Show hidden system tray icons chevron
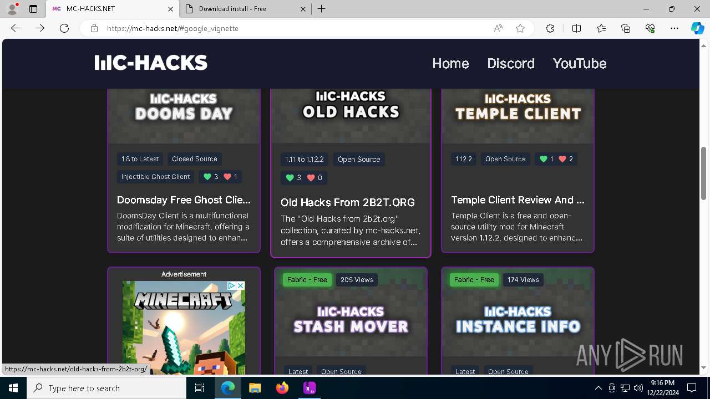 [x=598, y=388]
